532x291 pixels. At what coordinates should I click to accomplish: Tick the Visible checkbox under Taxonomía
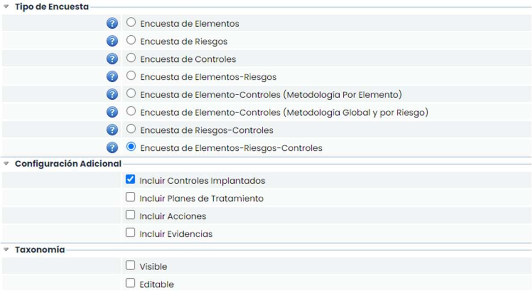tap(130, 265)
